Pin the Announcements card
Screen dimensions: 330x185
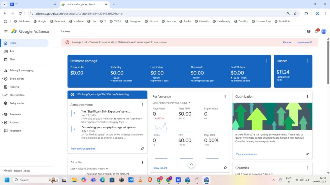coord(142,148)
